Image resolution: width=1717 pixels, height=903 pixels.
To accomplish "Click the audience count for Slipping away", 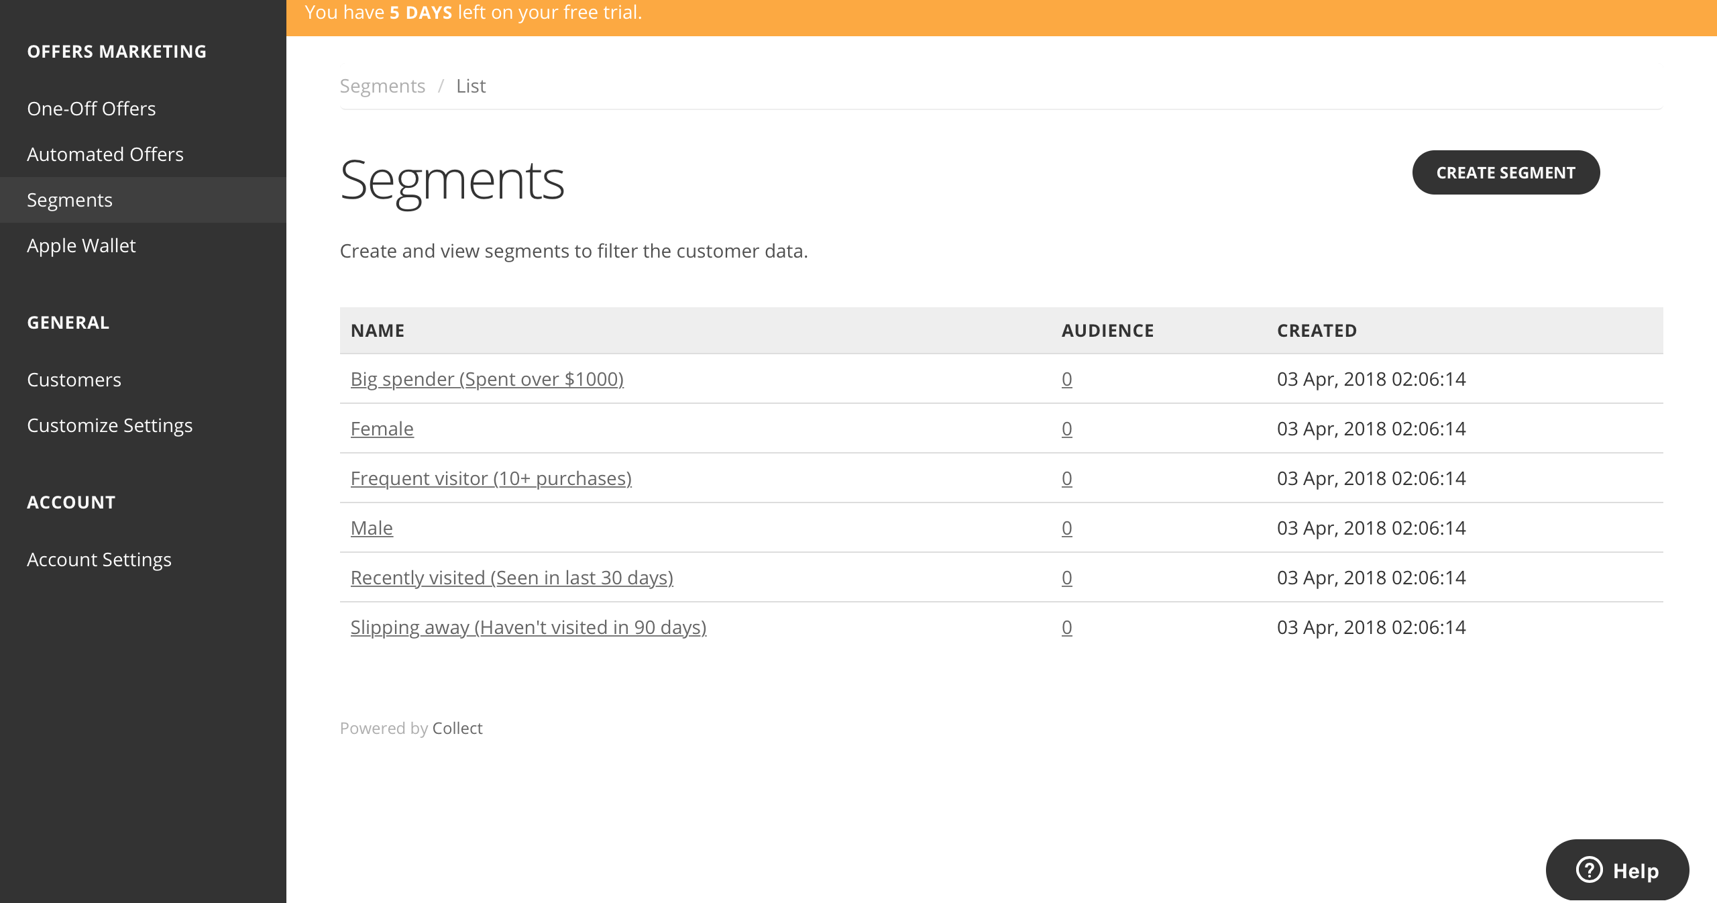I will tap(1066, 627).
